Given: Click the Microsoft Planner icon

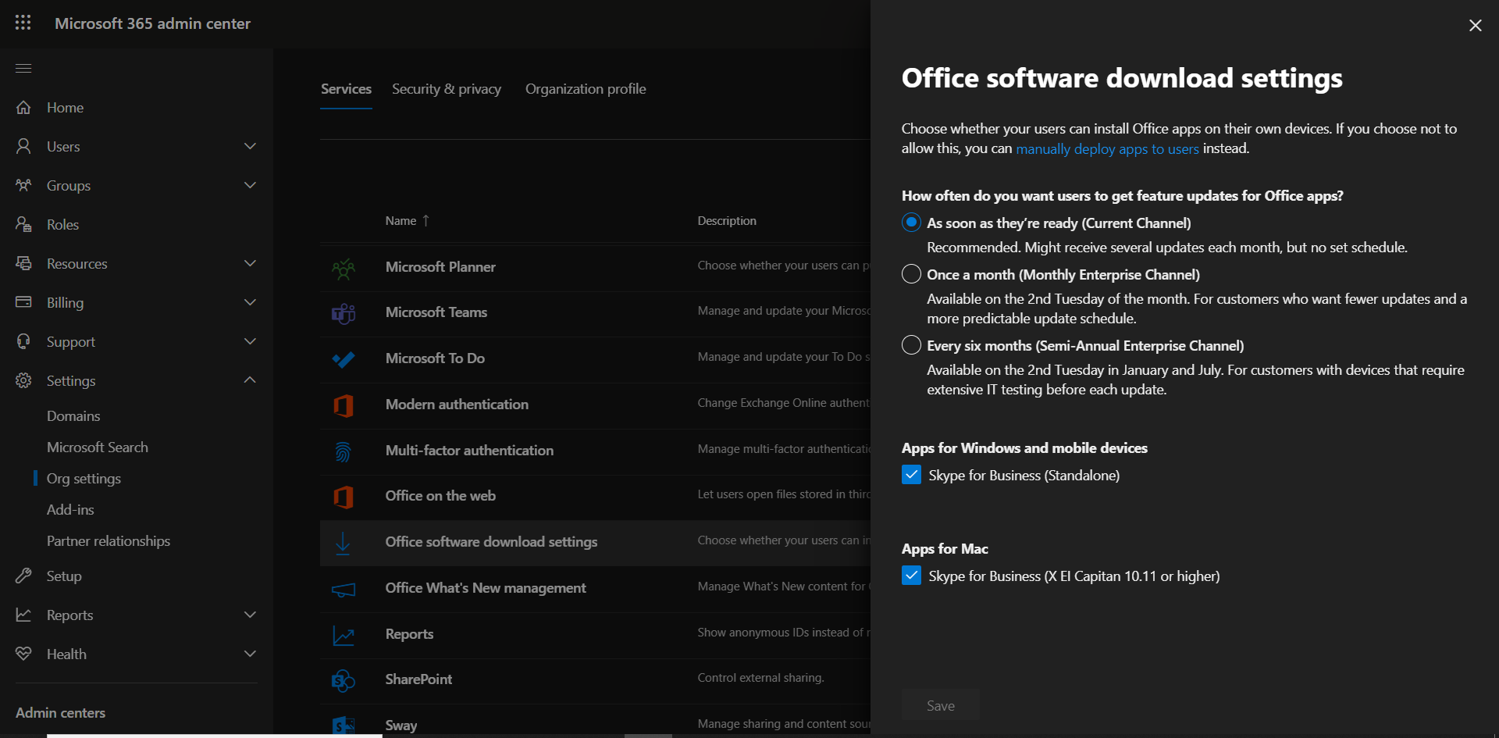Looking at the screenshot, I should point(344,268).
